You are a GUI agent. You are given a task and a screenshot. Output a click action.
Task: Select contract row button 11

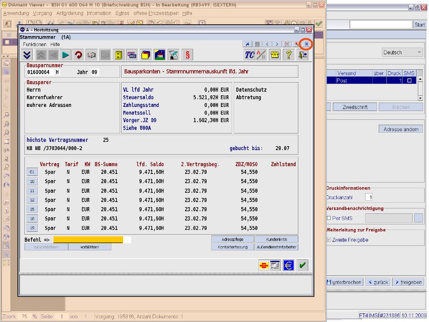32,191
